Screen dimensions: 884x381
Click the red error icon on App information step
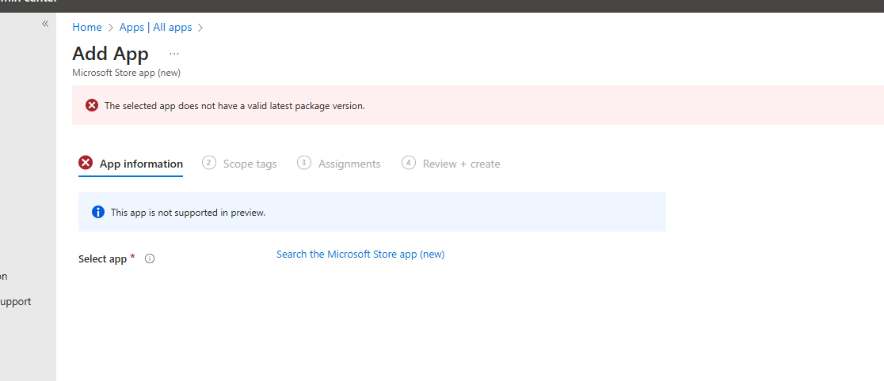click(x=86, y=163)
